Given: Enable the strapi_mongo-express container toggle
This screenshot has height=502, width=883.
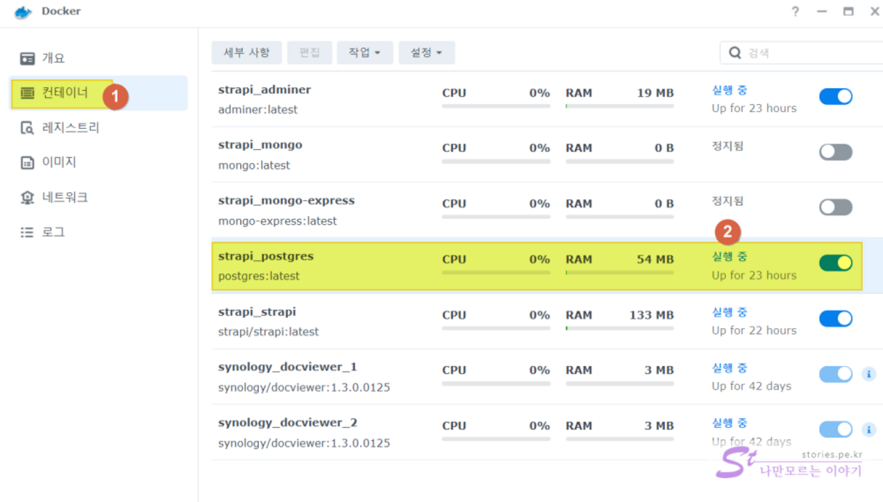Looking at the screenshot, I should (x=835, y=207).
